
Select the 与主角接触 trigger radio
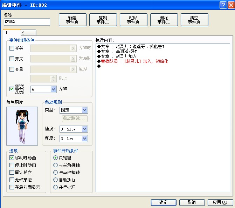point(55,165)
